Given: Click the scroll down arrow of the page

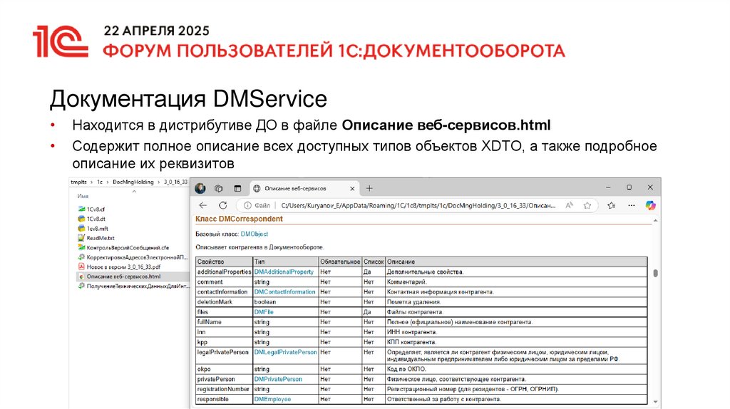Looking at the screenshot, I should [x=656, y=402].
